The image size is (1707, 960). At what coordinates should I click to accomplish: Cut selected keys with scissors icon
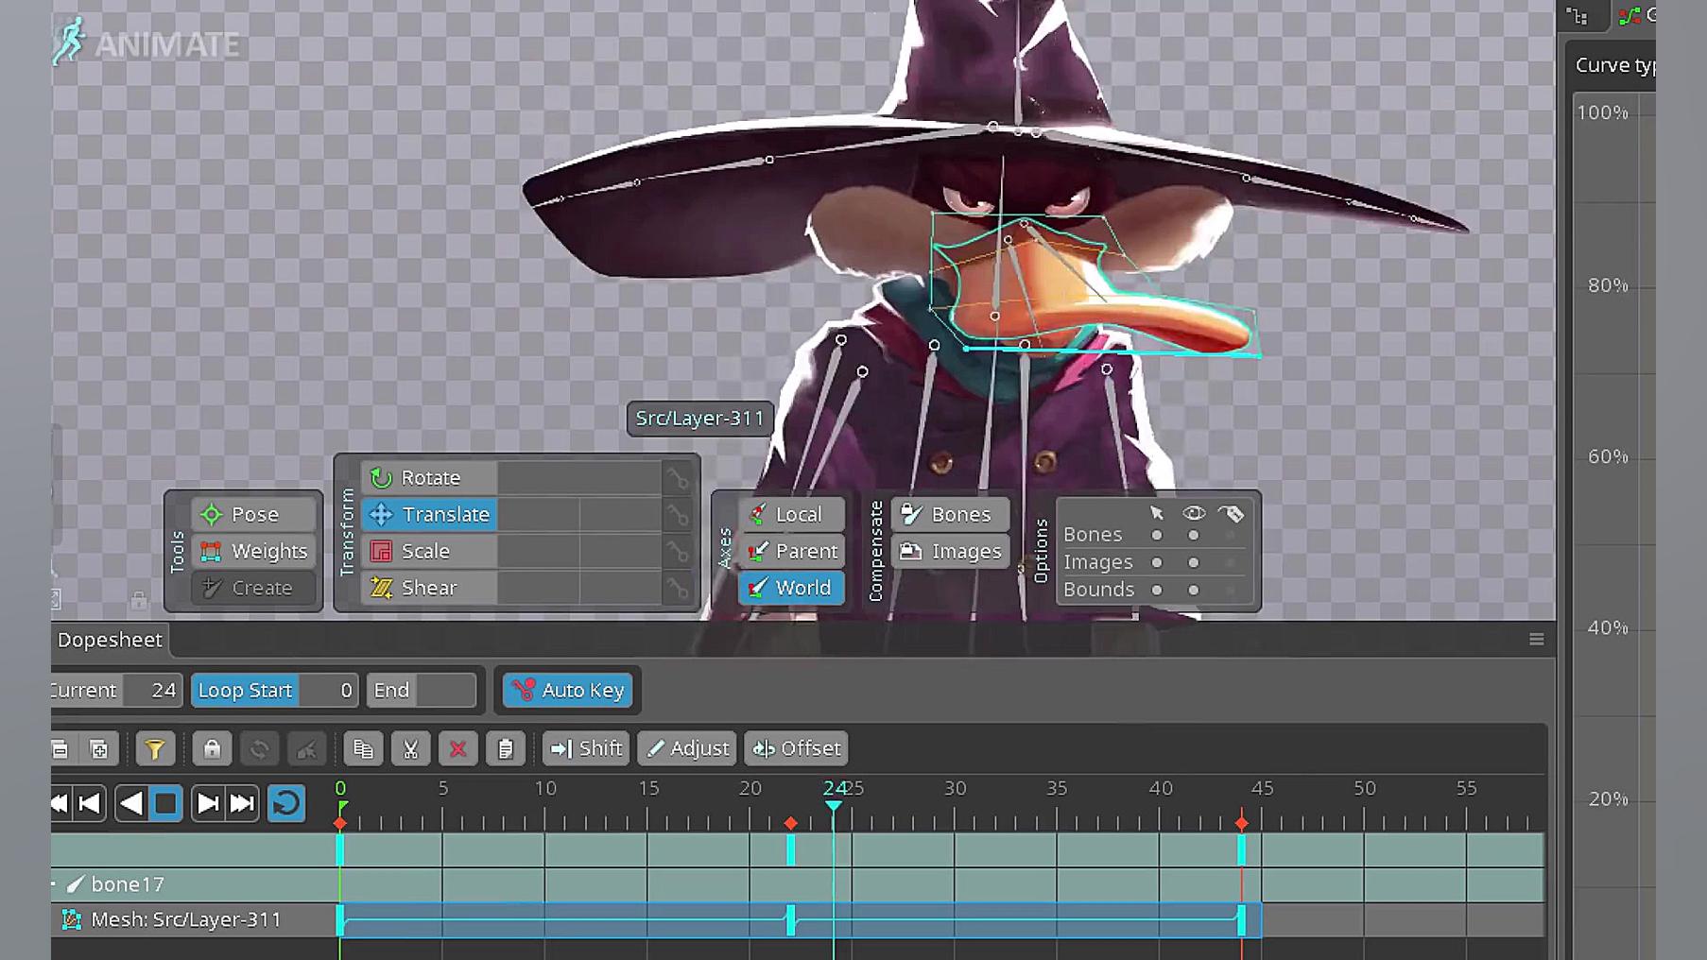click(410, 749)
